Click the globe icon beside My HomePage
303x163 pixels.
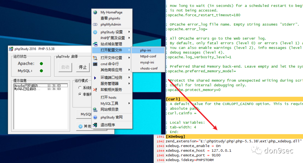point(95,12)
